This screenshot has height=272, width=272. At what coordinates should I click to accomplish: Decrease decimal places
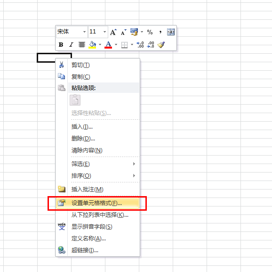pyautogui.click(x=151, y=45)
